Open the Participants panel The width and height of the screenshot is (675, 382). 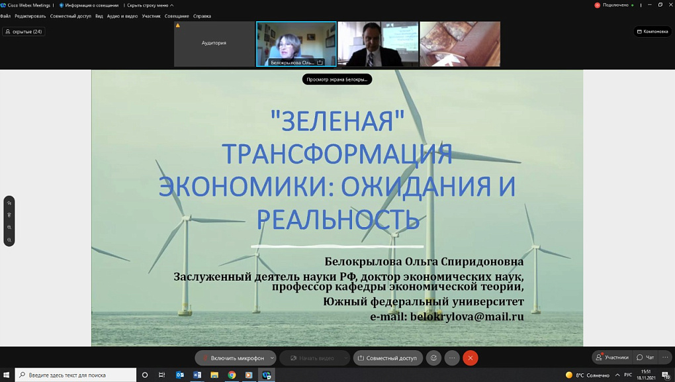(612, 358)
